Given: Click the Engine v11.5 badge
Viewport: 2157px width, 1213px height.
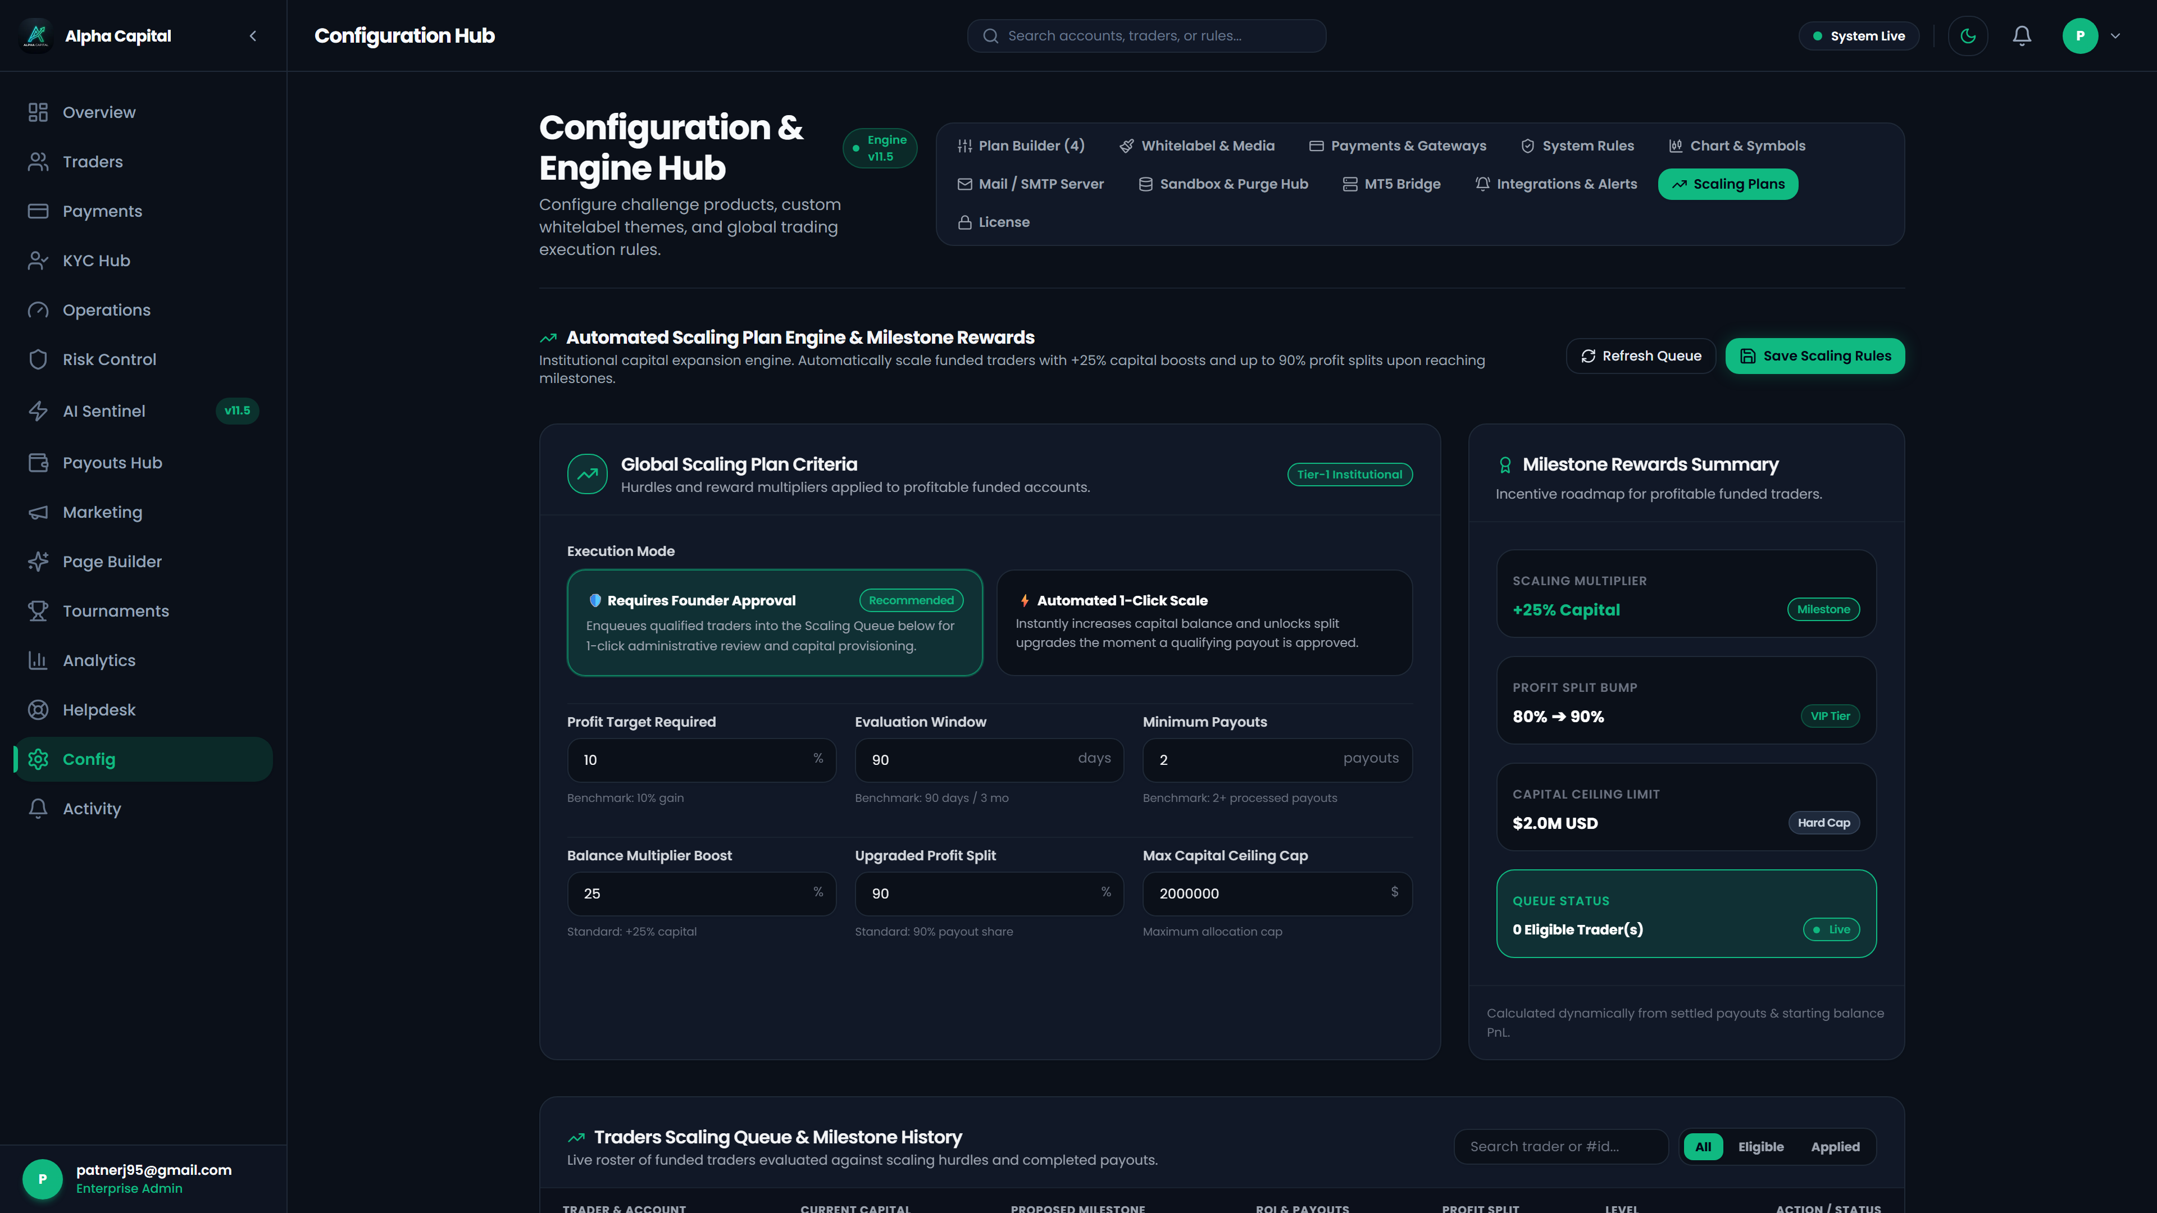Looking at the screenshot, I should pos(880,148).
